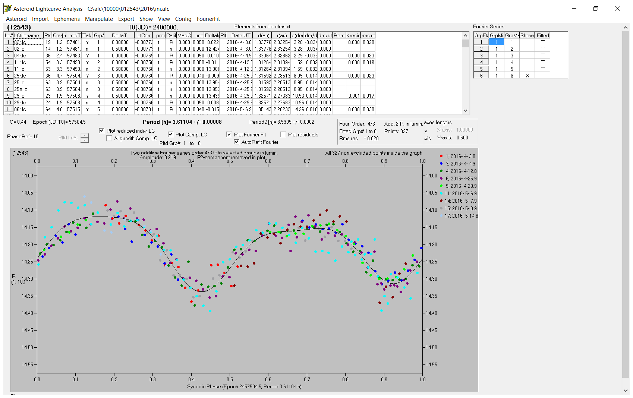The height and width of the screenshot is (398, 633).
Task: Open the View menu
Action: tap(164, 19)
